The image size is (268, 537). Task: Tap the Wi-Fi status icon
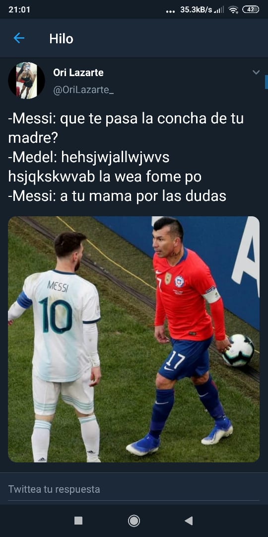point(233,10)
